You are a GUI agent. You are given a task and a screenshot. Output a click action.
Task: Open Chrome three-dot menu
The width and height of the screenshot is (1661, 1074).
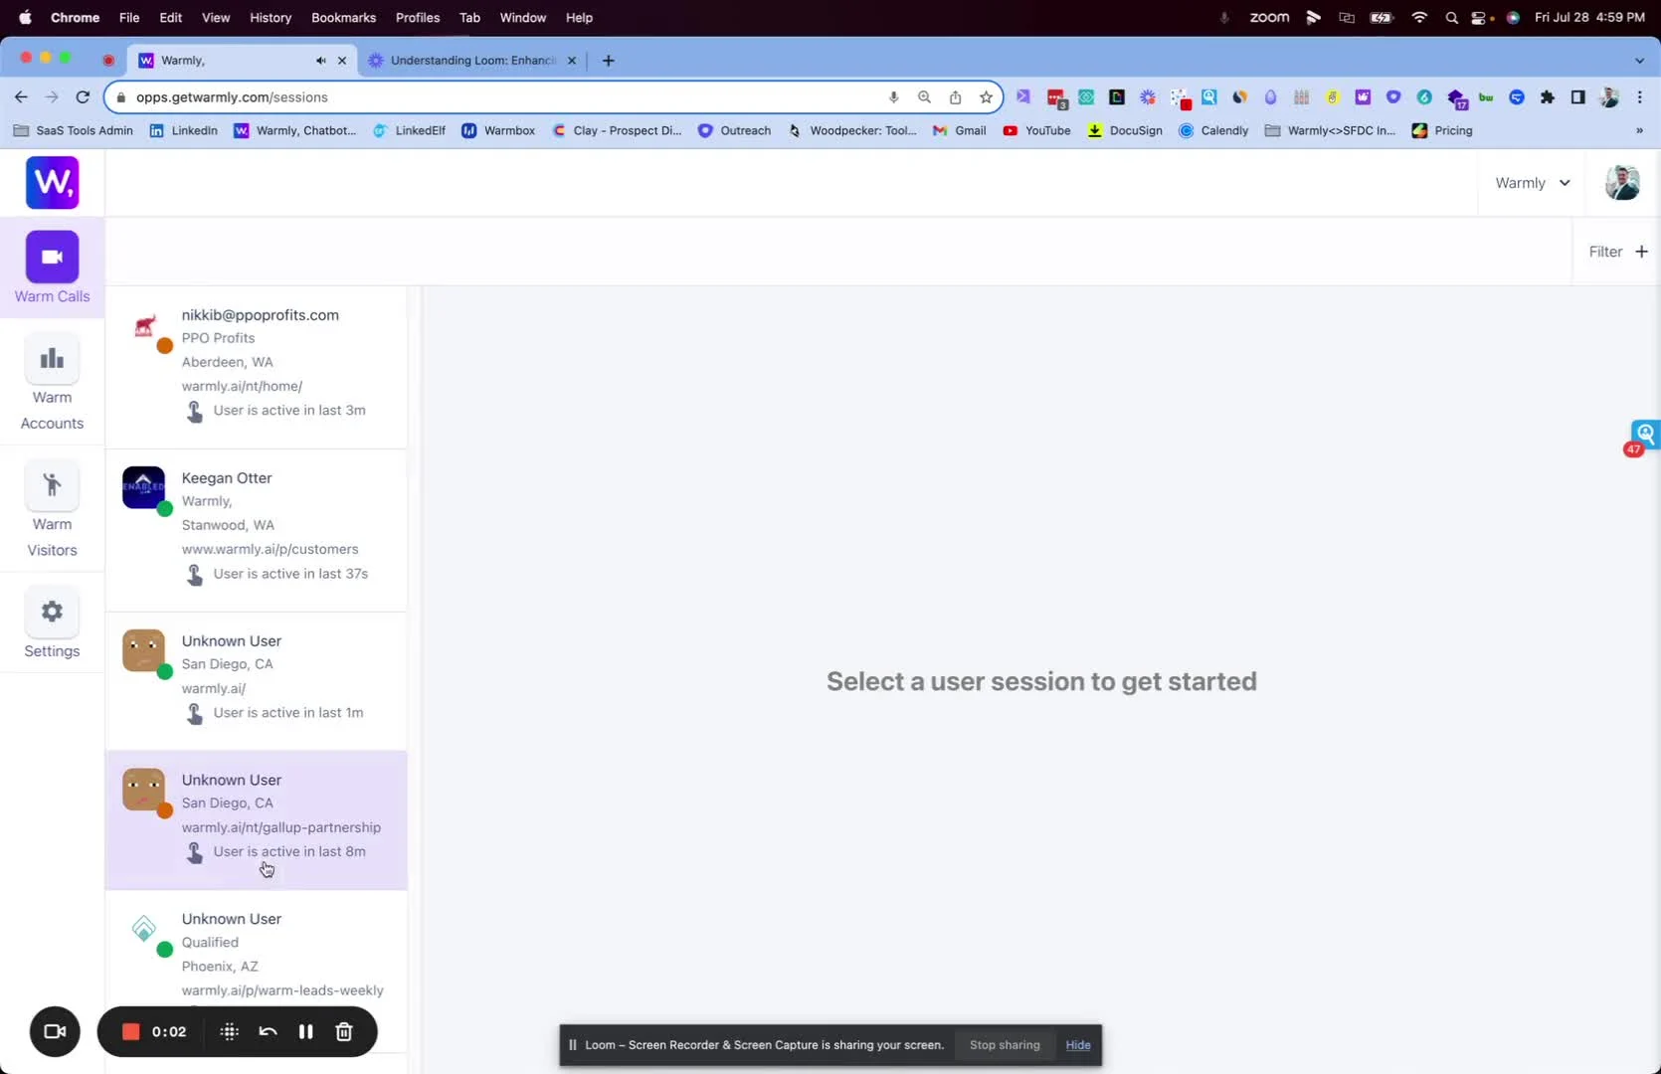(x=1640, y=96)
